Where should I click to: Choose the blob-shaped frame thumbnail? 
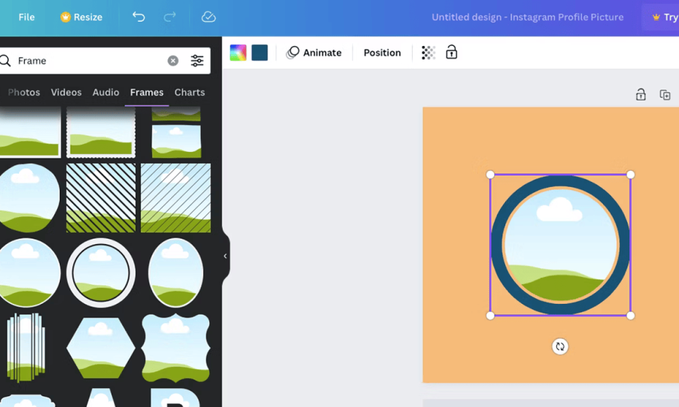[29, 197]
